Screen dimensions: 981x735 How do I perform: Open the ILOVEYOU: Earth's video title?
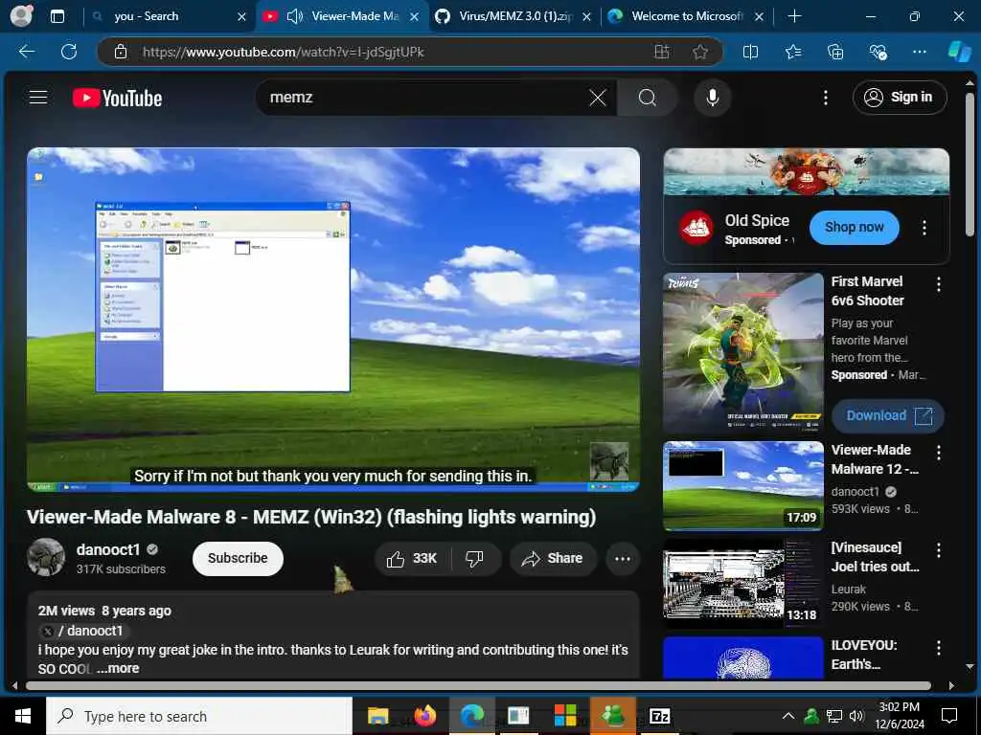(864, 655)
